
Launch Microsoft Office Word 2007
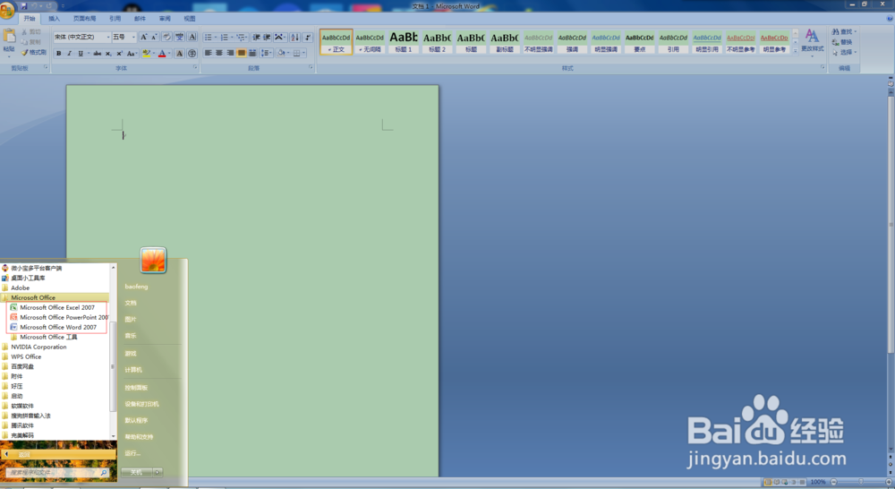pyautogui.click(x=57, y=327)
